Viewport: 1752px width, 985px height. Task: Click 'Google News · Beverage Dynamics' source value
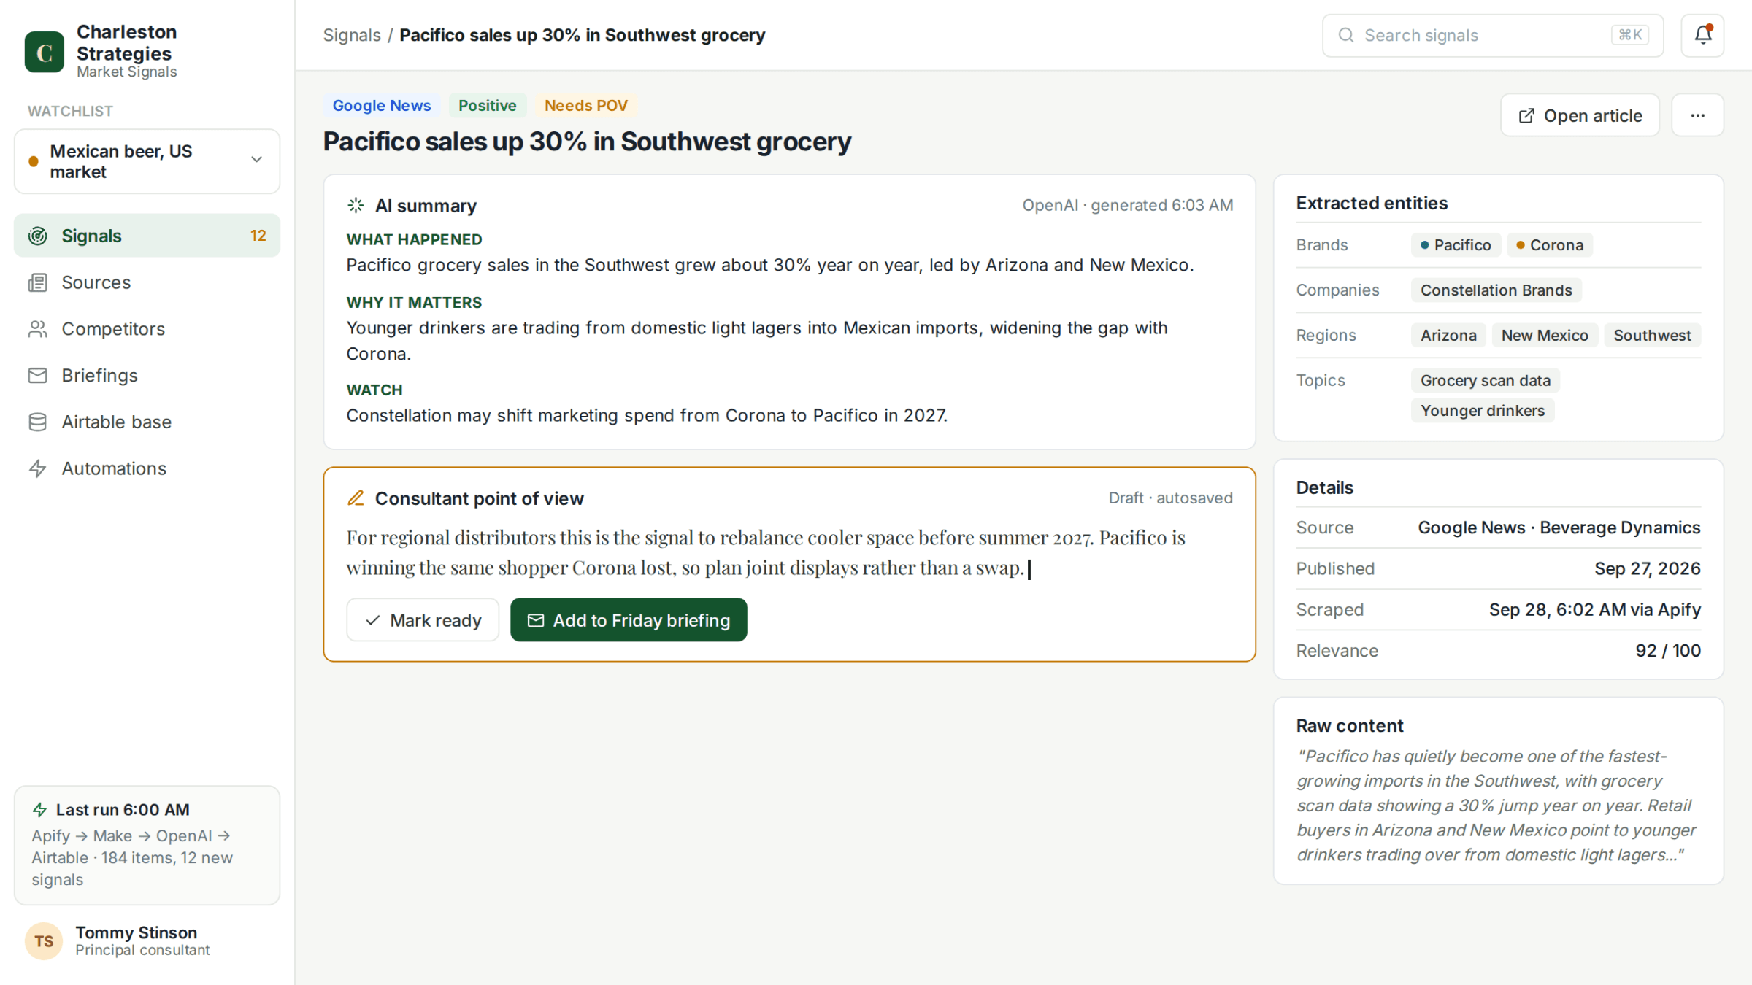1559,528
